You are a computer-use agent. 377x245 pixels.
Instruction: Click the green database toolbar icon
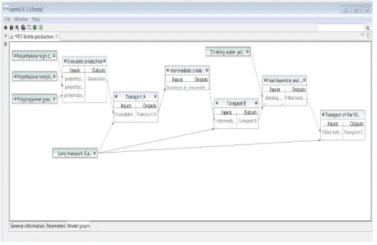coord(35,28)
